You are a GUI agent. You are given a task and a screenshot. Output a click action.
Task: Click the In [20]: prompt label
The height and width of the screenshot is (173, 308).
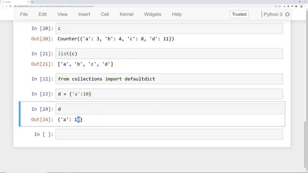[x=42, y=28]
